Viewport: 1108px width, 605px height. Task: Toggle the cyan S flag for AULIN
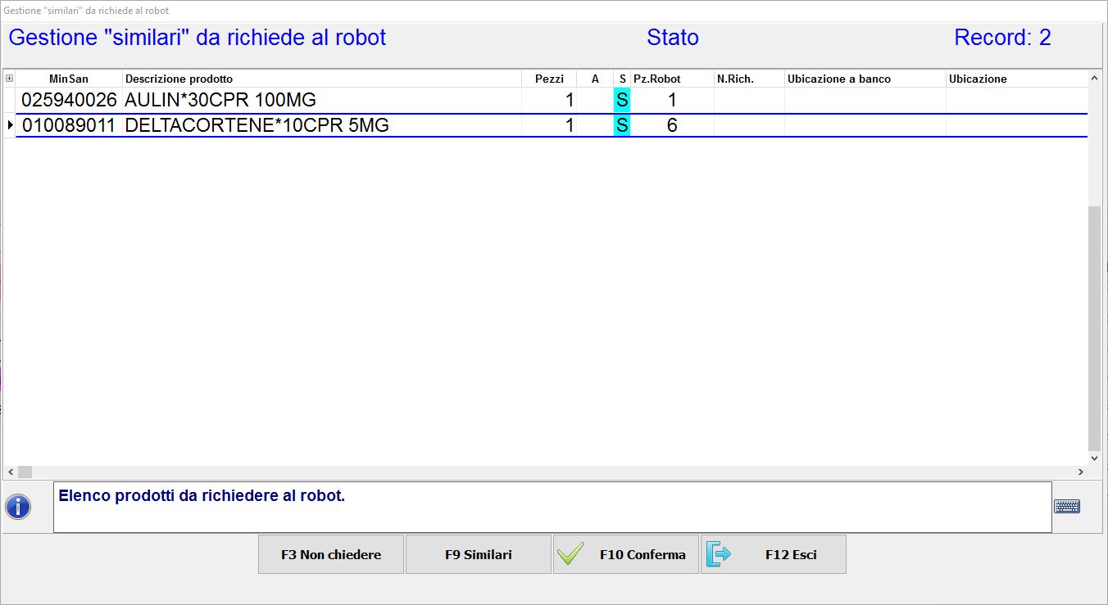(622, 100)
